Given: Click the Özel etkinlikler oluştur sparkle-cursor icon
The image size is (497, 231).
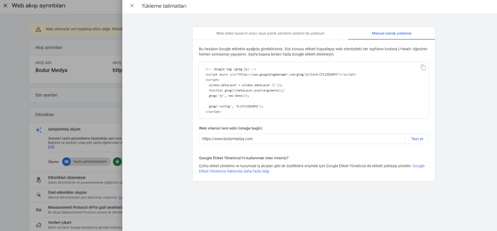Looking at the screenshot, I should (x=38, y=195).
